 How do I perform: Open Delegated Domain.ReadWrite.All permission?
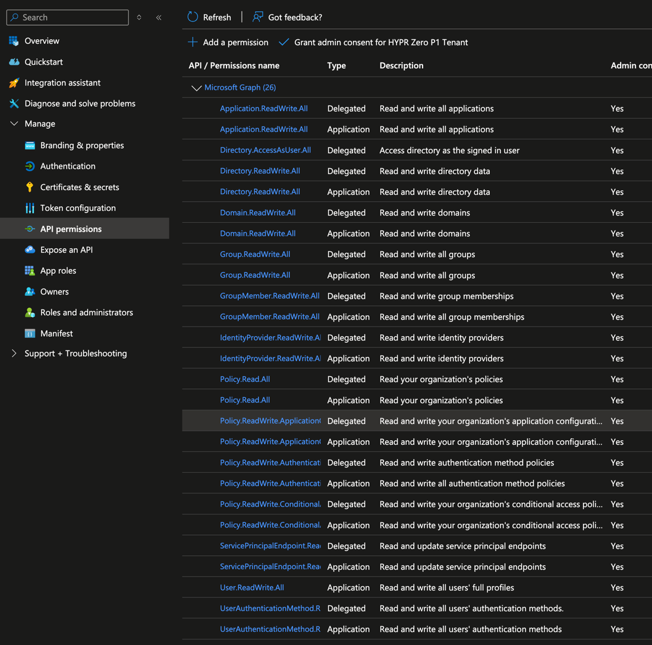coord(258,213)
